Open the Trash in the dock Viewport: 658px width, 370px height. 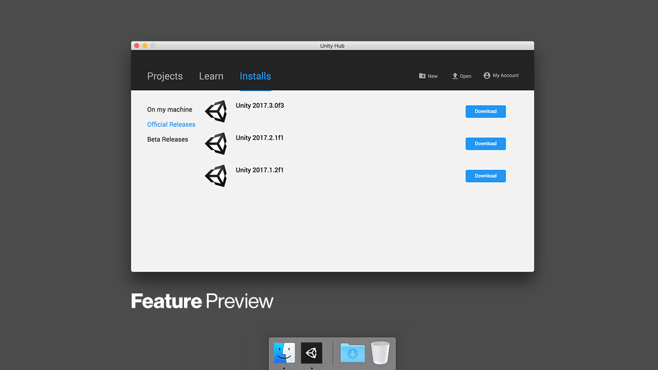pos(380,353)
